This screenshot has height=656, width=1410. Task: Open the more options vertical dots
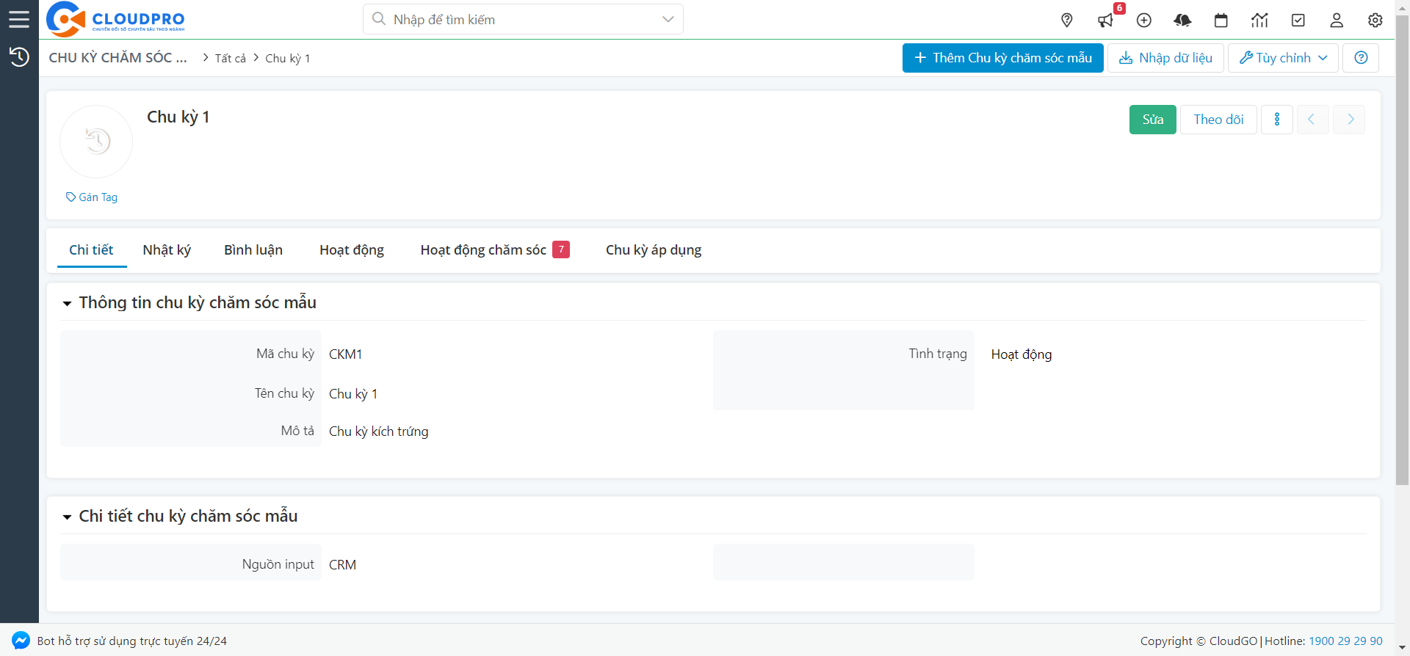click(x=1277, y=120)
